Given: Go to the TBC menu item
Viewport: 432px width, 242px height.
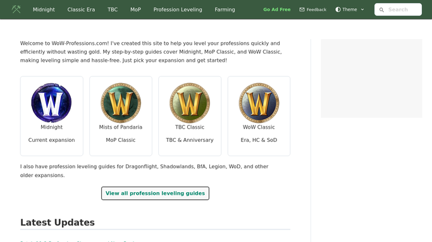Looking at the screenshot, I should [113, 9].
